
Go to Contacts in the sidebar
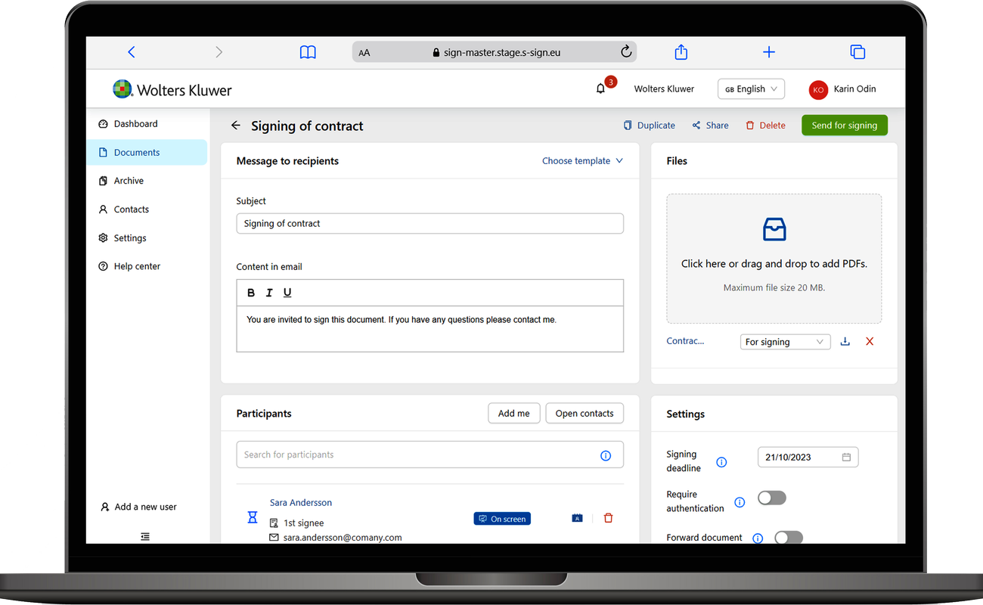coord(131,209)
